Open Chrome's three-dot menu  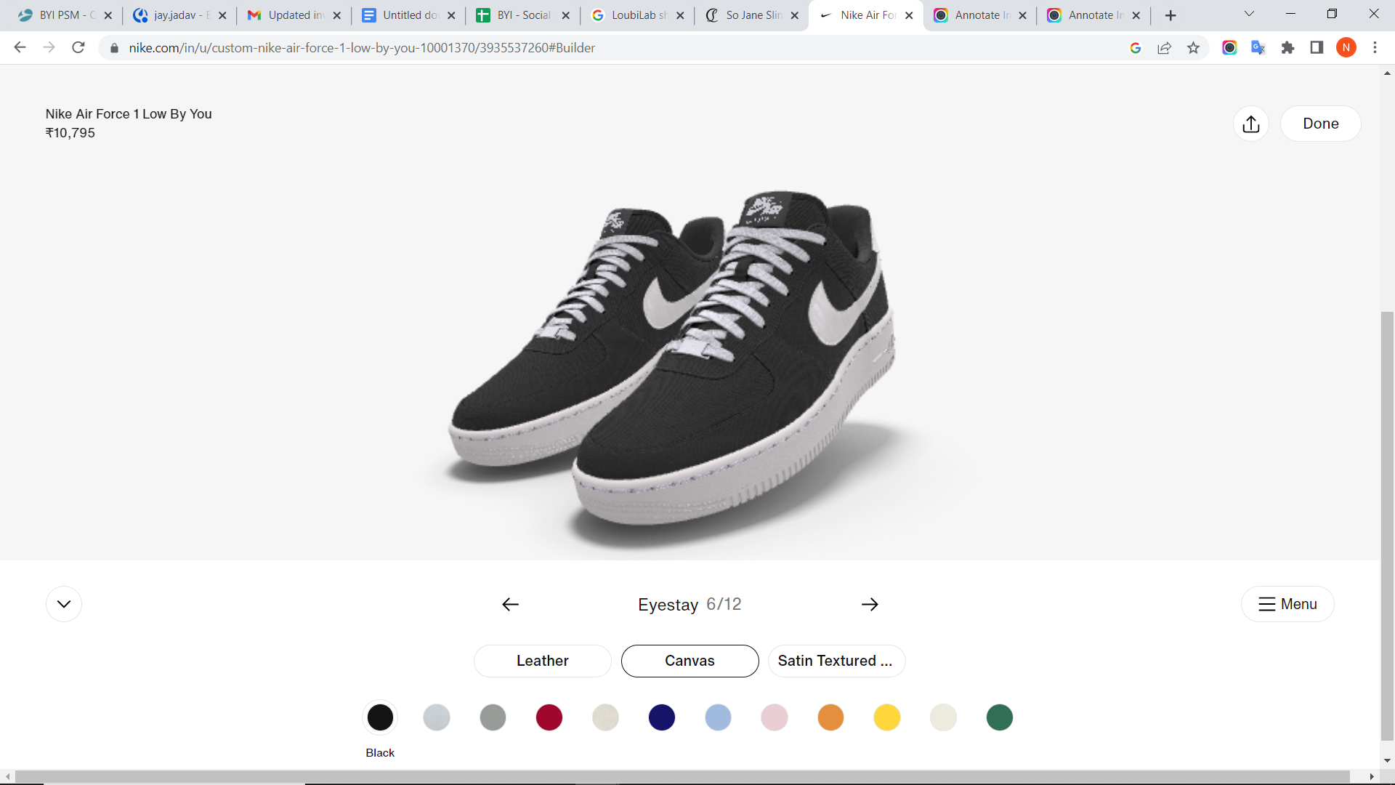click(x=1375, y=48)
